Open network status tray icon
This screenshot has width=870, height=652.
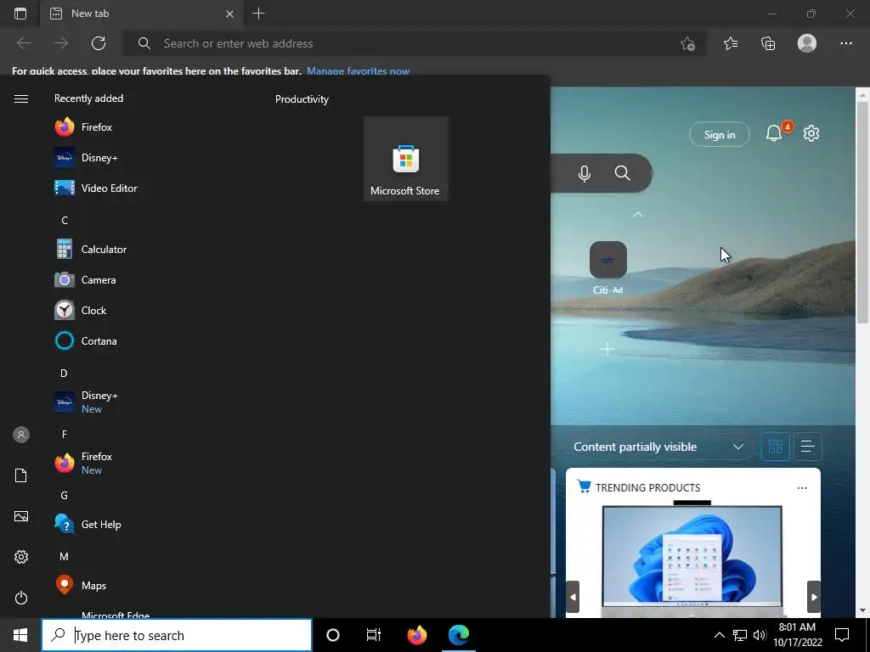pyautogui.click(x=740, y=635)
